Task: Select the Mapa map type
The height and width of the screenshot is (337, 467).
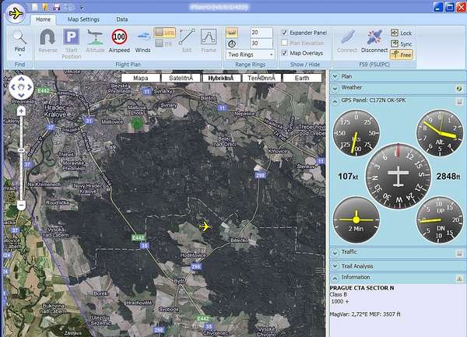Action: (141, 78)
